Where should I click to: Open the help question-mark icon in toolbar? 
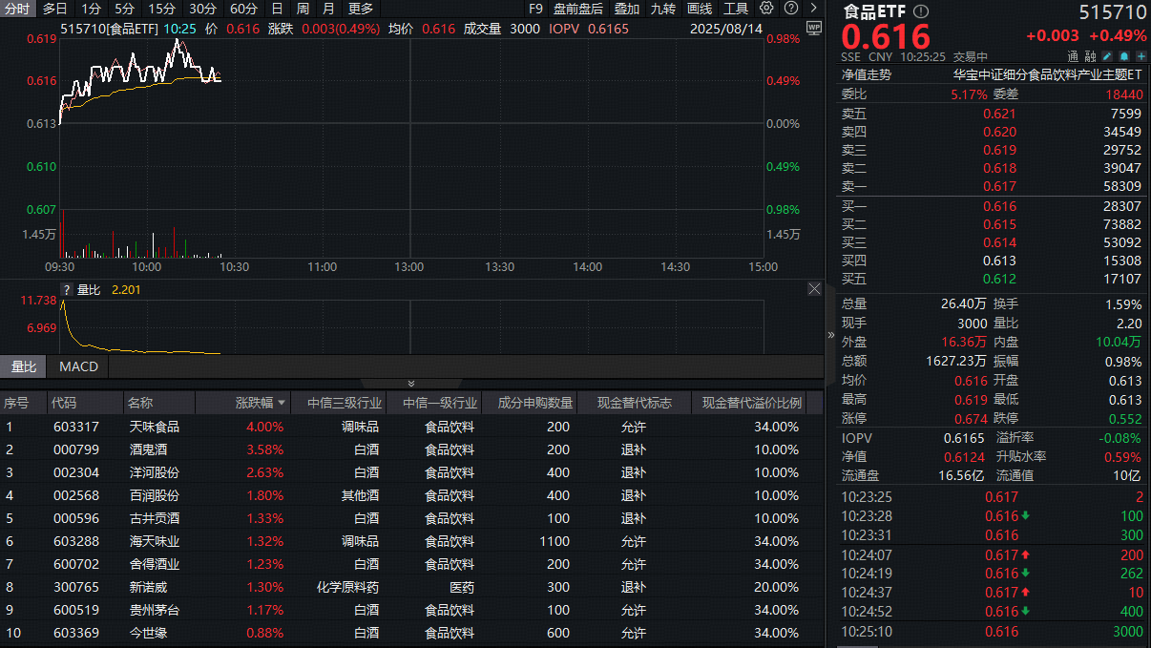(790, 8)
